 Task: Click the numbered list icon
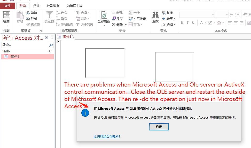pyautogui.click(x=237, y=15)
